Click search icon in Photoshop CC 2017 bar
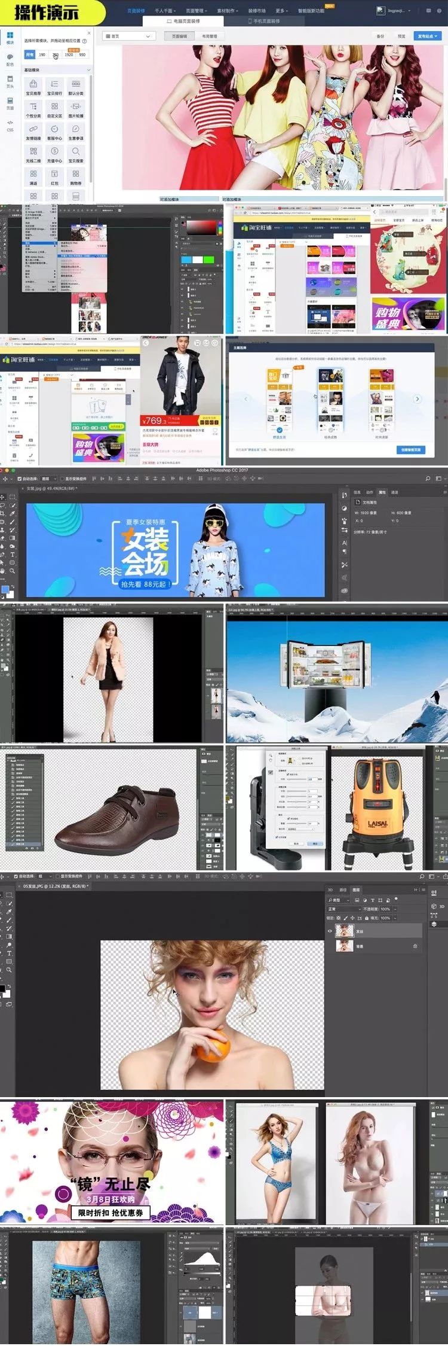Viewport: 448px width, 1346px height. point(428,479)
